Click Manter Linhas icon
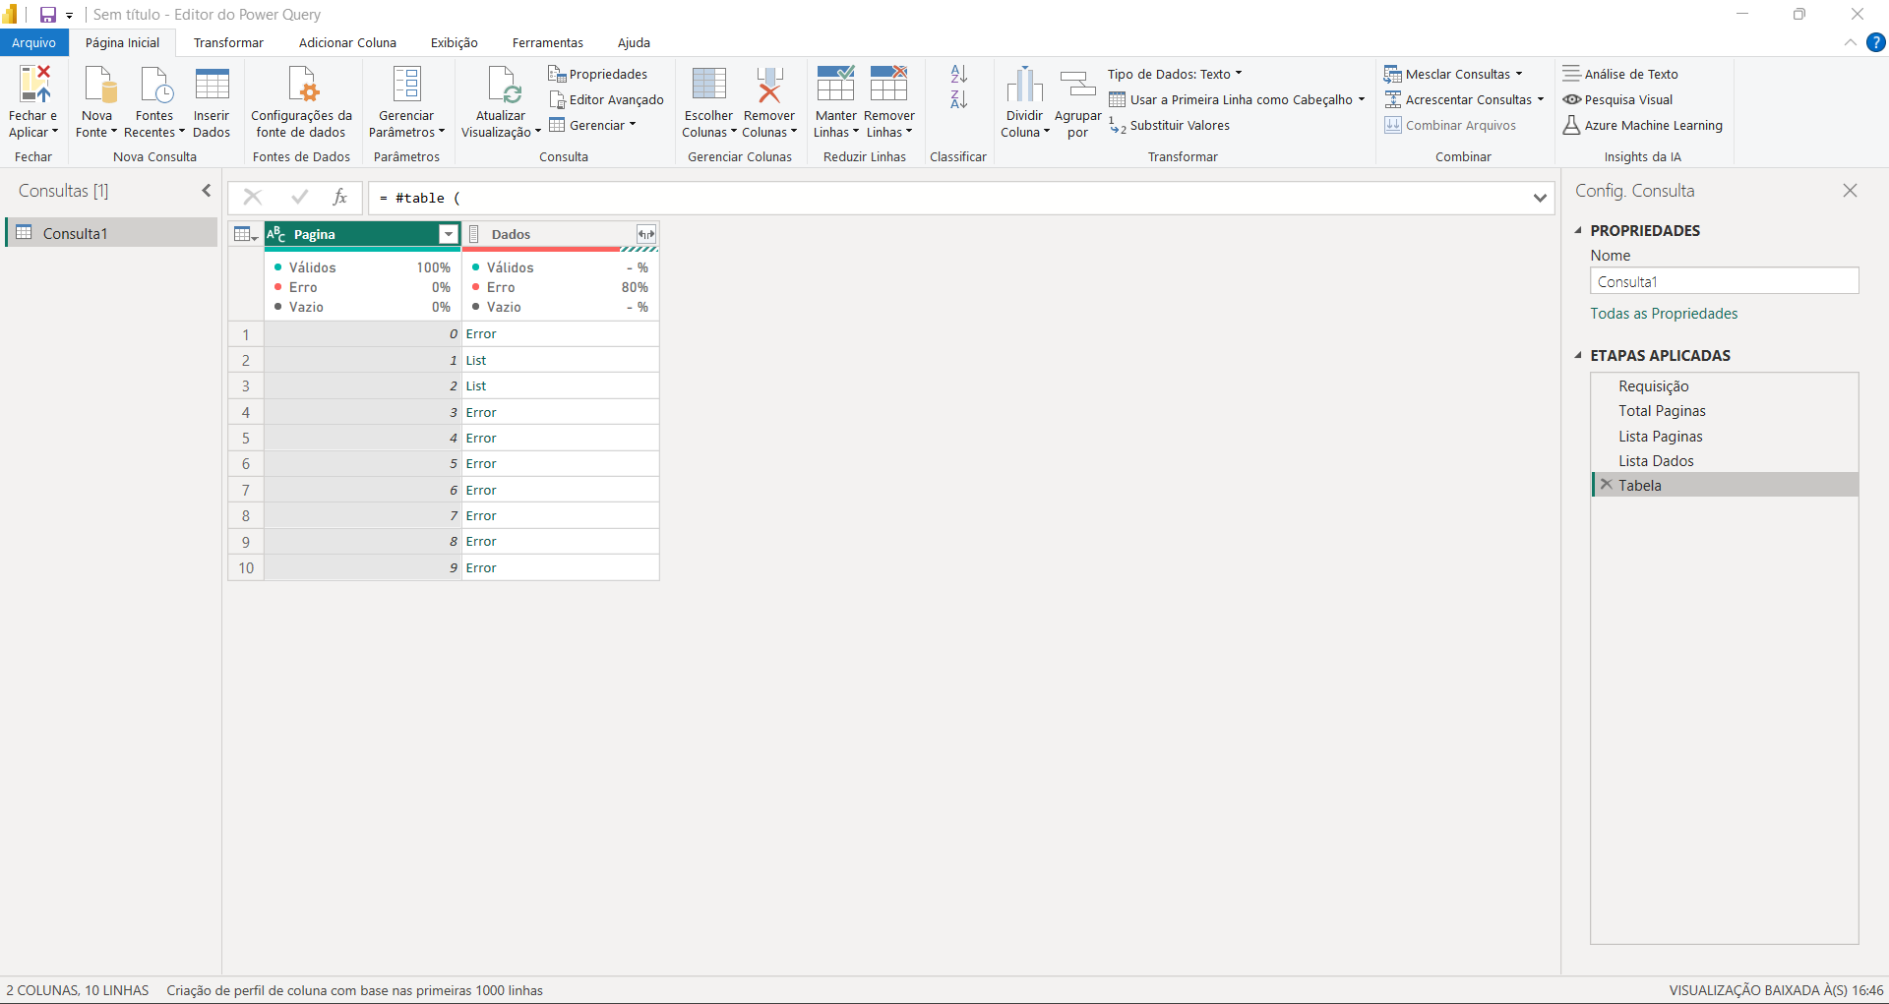The image size is (1889, 1004). 835,85
